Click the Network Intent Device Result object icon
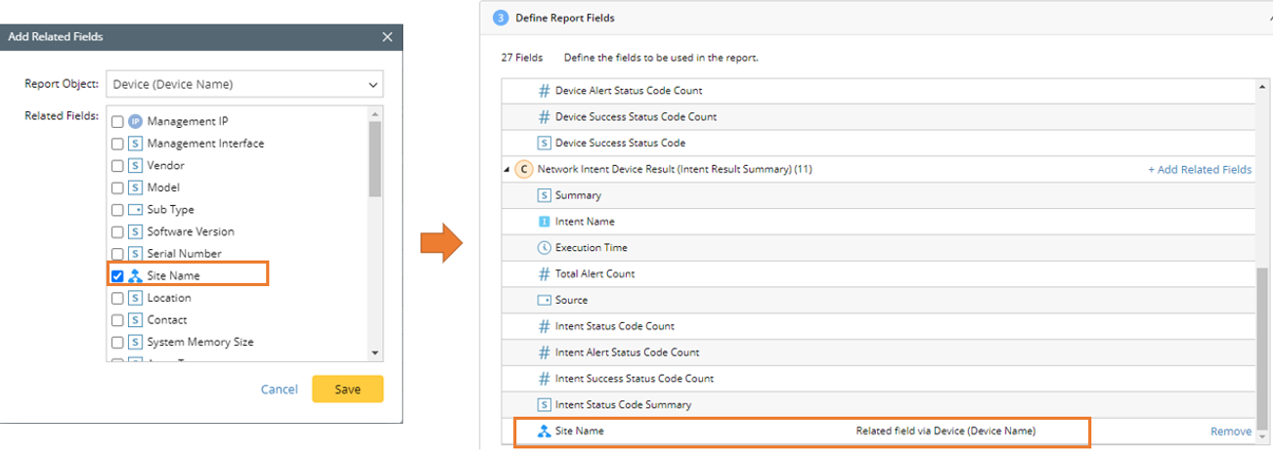1273x455 pixels. [524, 170]
